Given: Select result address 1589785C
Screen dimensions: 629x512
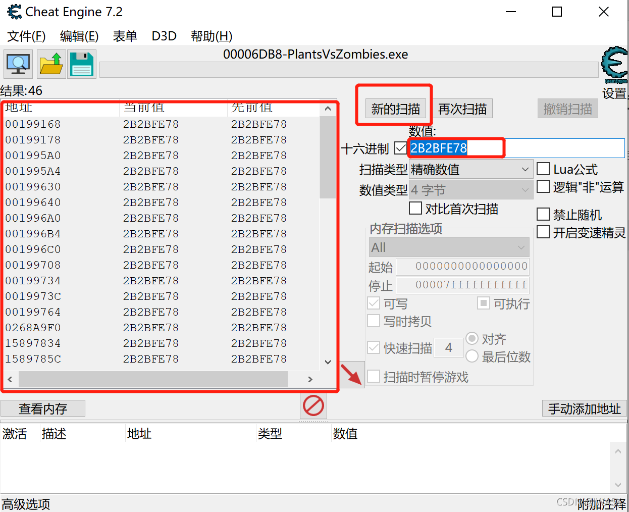Looking at the screenshot, I should (x=33, y=359).
